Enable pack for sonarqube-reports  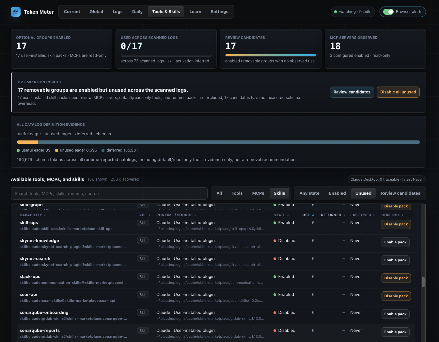pyautogui.click(x=395, y=332)
